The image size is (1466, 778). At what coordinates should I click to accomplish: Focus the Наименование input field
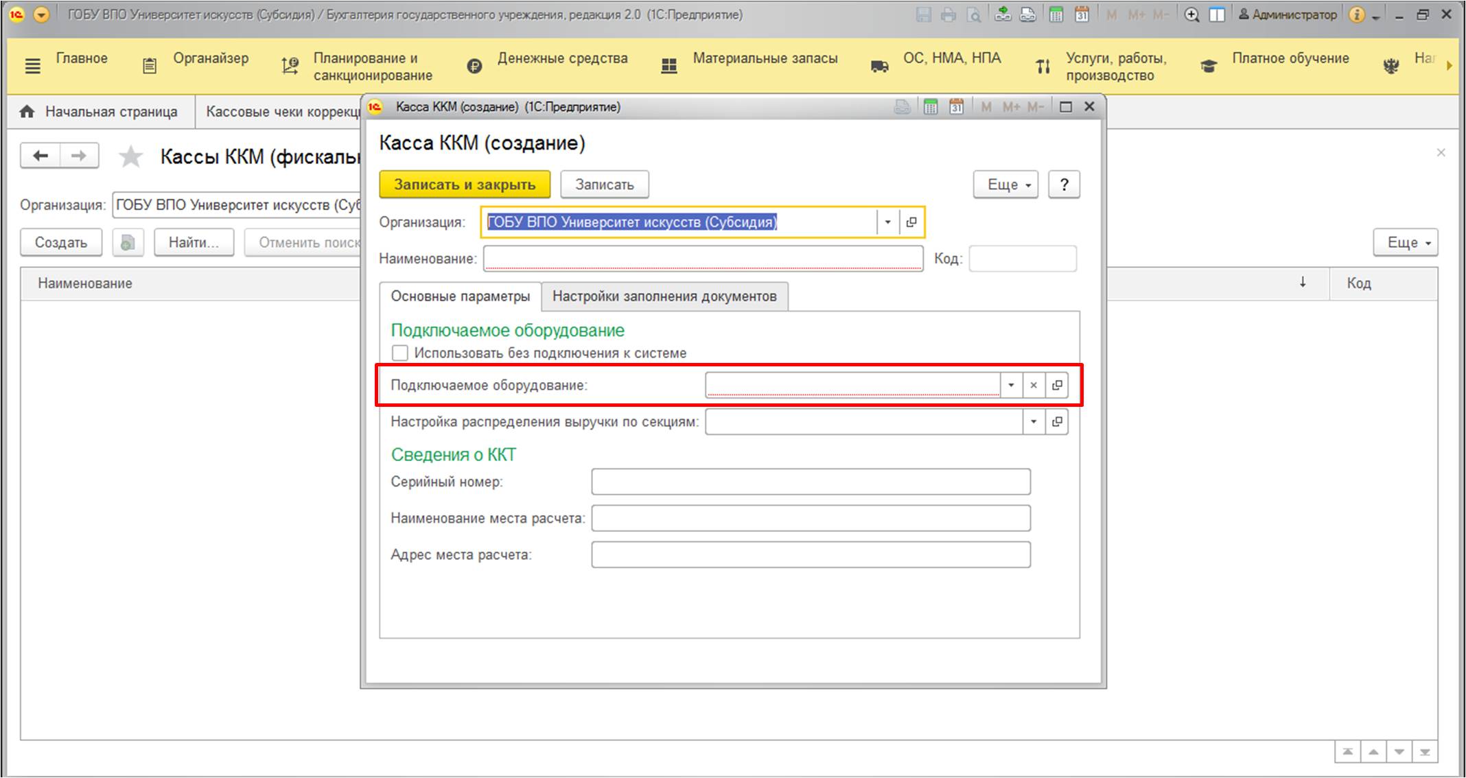coord(703,259)
